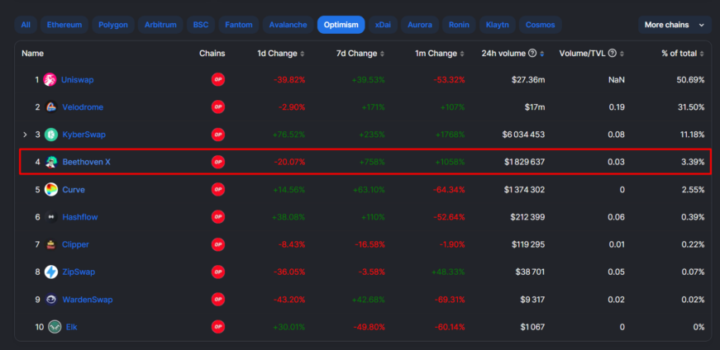Click the Velodrome logo icon
This screenshot has width=720, height=350.
tap(51, 107)
